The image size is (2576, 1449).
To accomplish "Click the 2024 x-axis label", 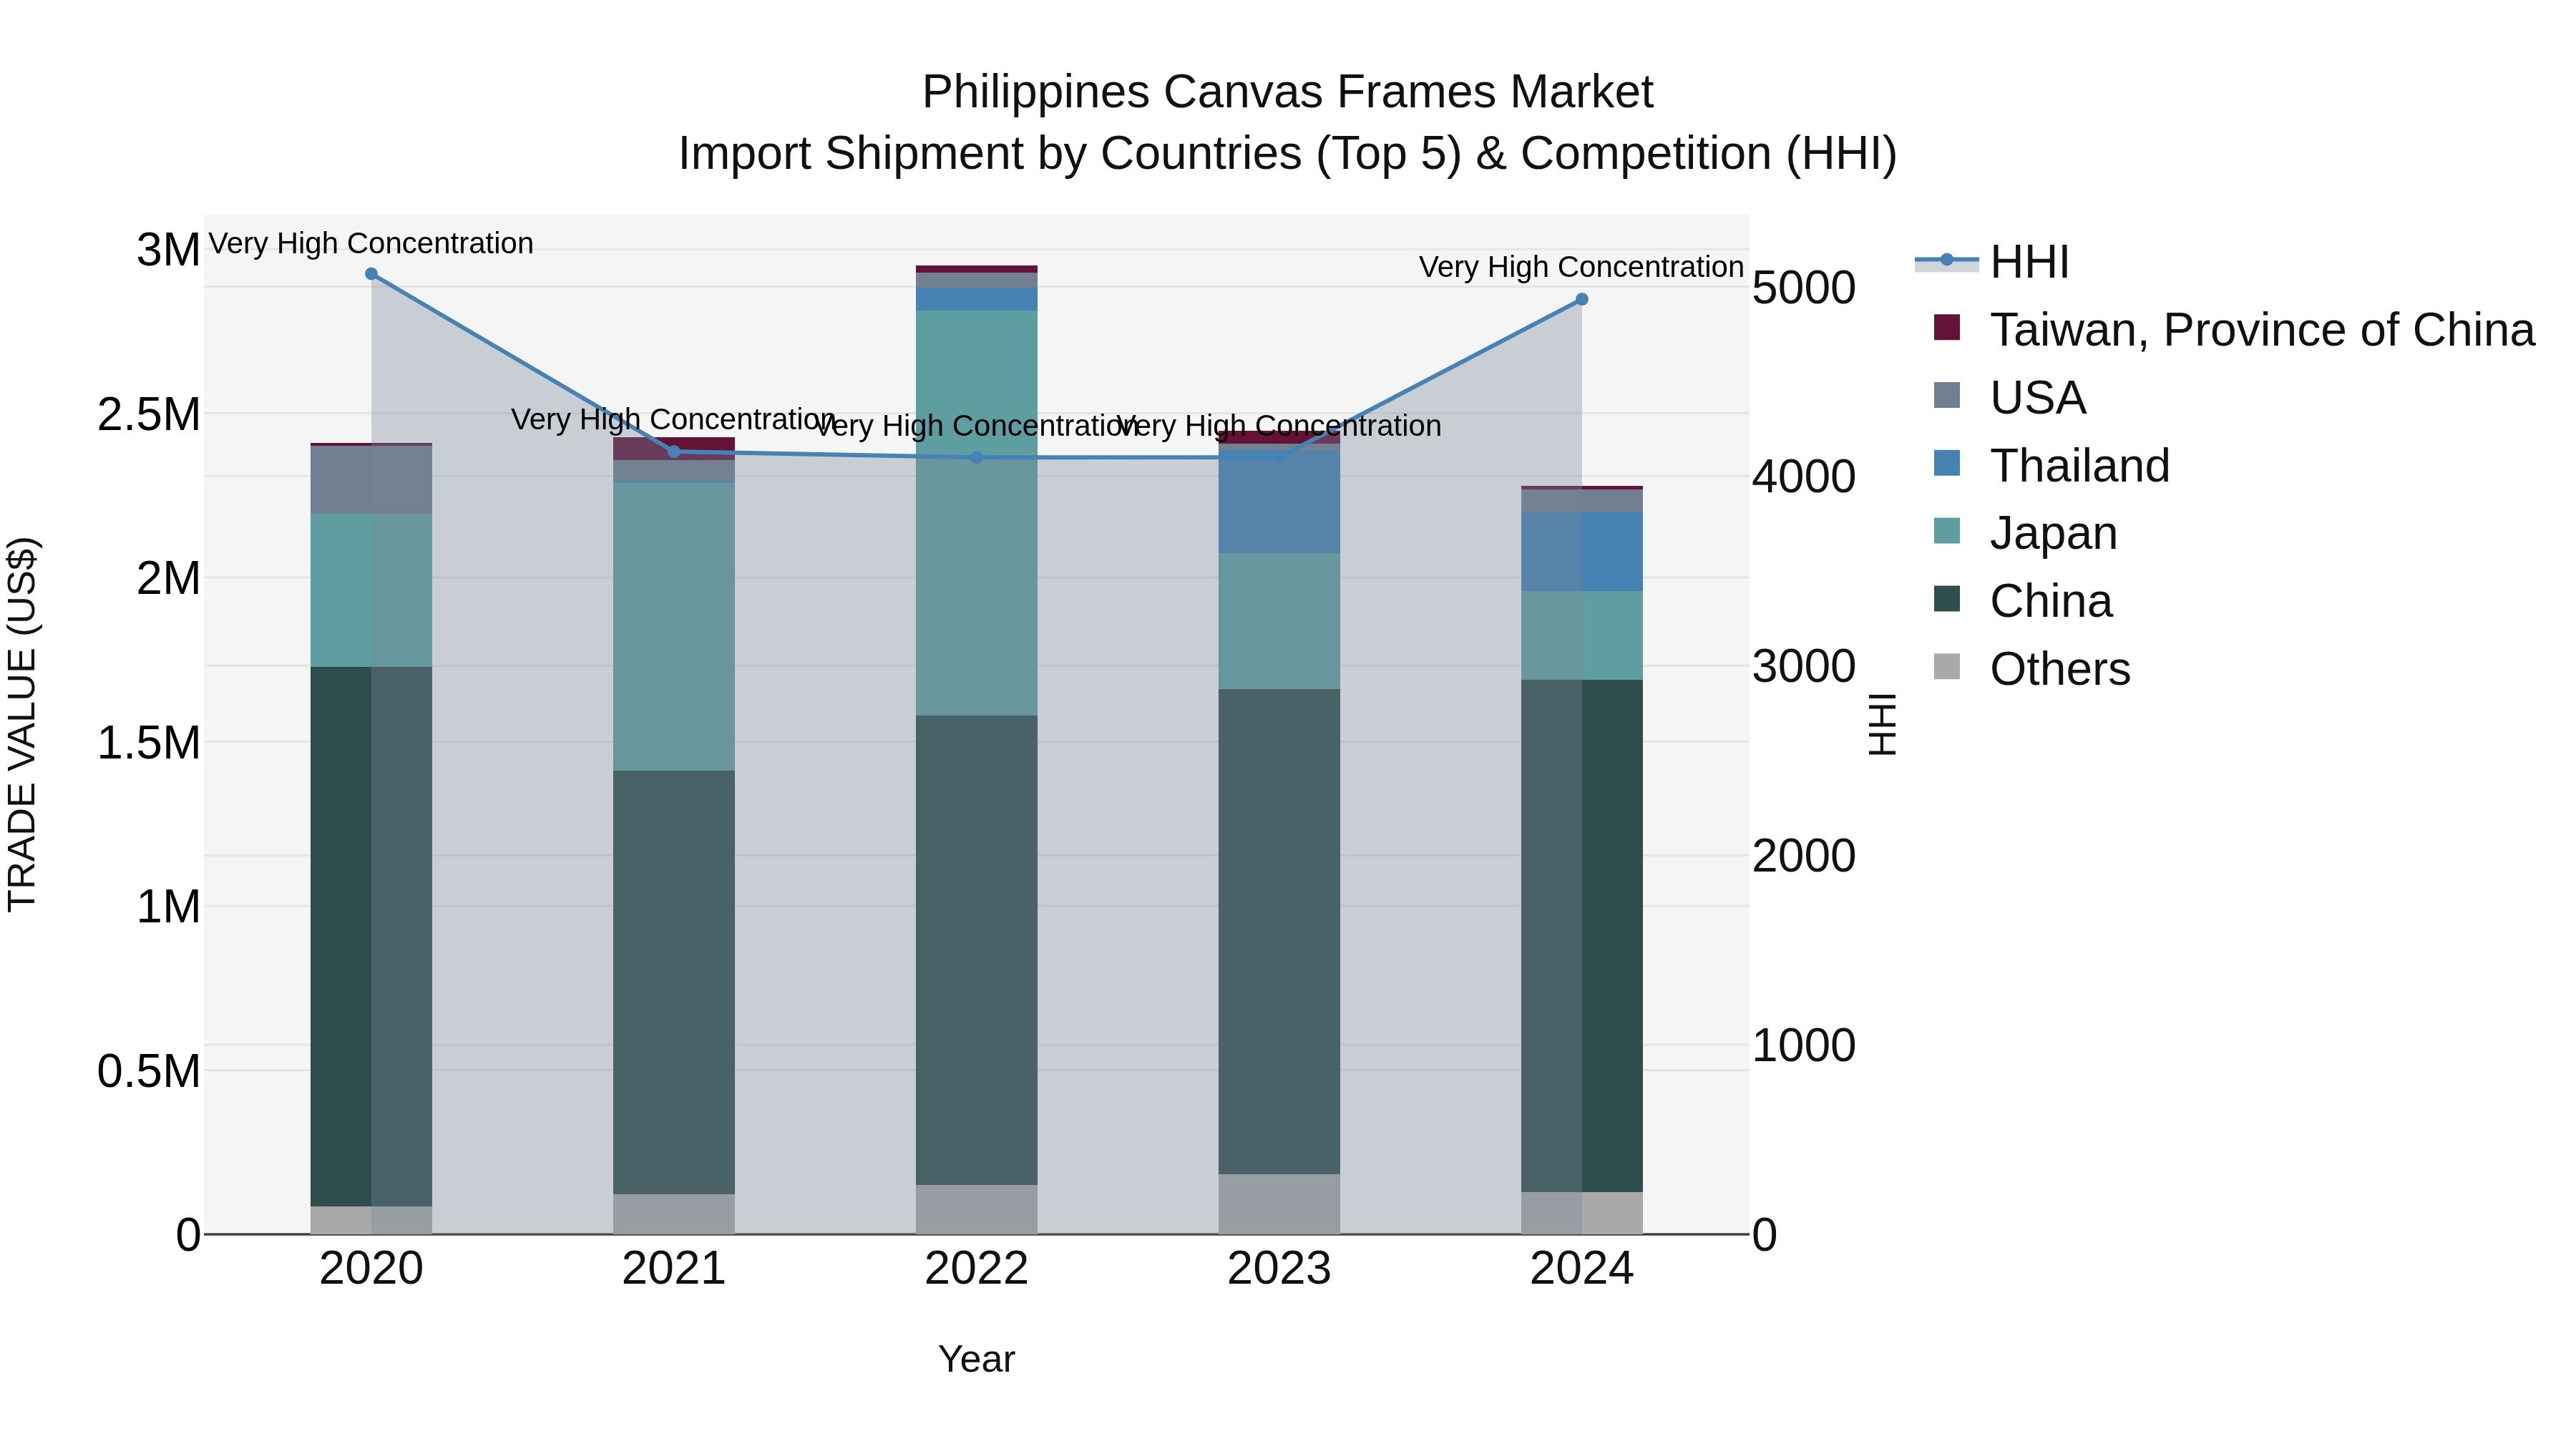I will coord(1582,1269).
